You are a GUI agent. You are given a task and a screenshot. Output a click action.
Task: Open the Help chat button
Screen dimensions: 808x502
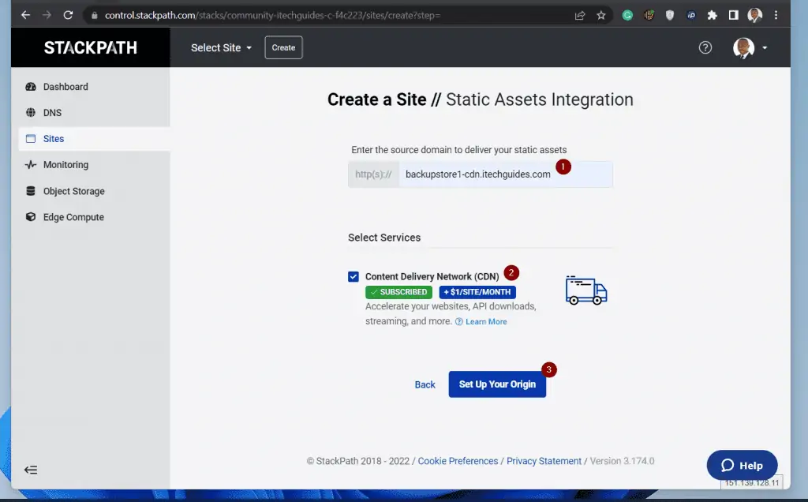(x=742, y=466)
